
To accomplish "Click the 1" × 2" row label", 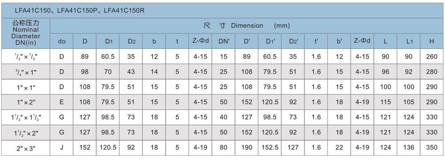I will click(x=26, y=102).
